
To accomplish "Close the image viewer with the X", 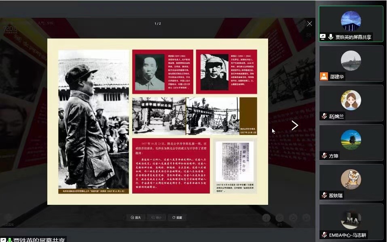I will point(309,24).
